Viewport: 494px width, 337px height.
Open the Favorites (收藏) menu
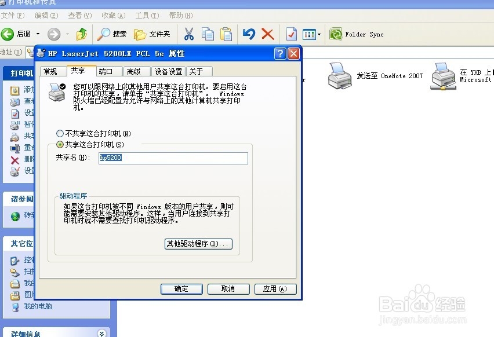(x=114, y=16)
